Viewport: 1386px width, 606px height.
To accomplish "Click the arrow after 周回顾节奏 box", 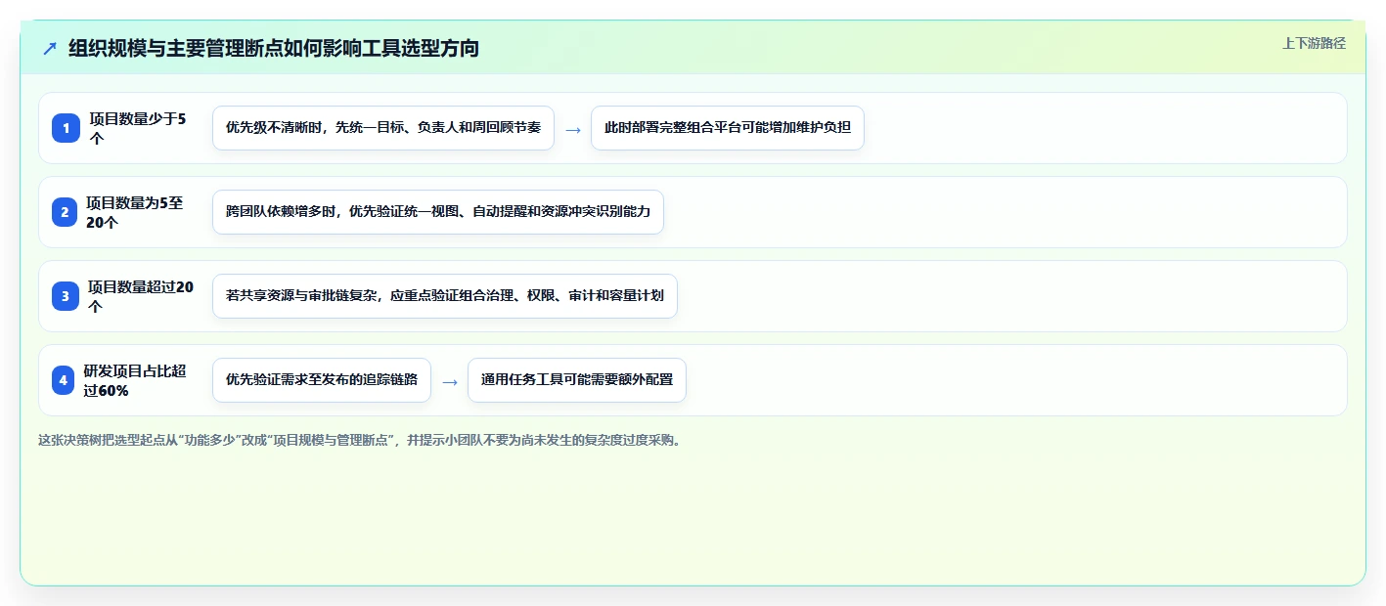I will (573, 129).
